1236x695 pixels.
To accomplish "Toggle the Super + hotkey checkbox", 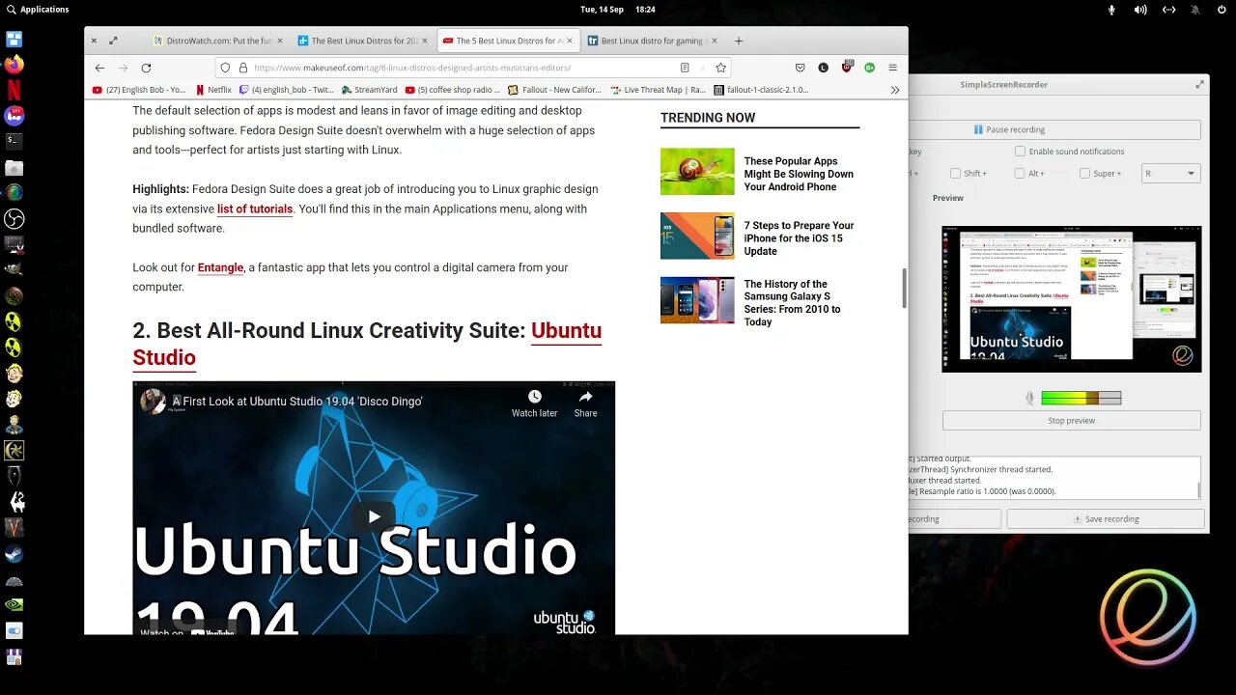I will click(1084, 174).
